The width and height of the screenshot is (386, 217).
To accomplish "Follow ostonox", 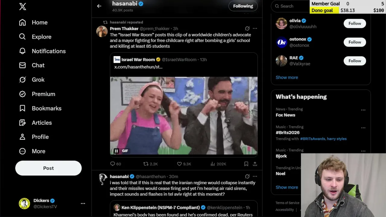I will pos(355,42).
